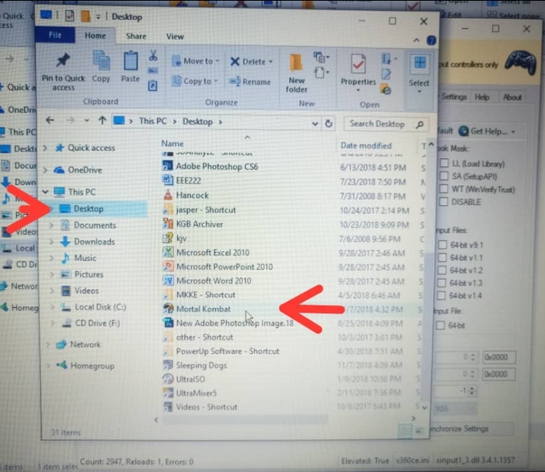Screen dimensions: 545x472
Task: Click the Date modified column header
Action: [366, 145]
